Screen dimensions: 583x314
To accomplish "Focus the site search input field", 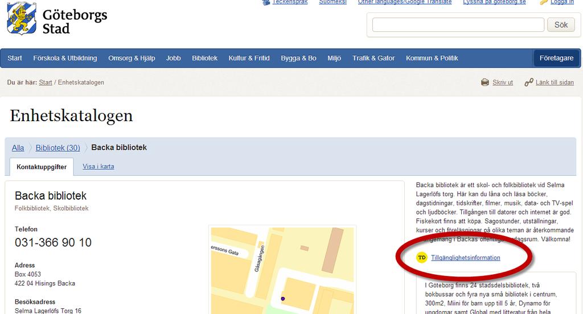I will (458, 25).
